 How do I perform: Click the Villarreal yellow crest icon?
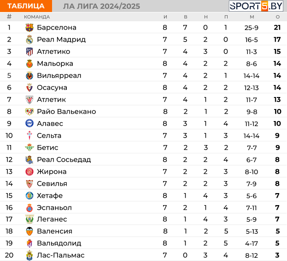pyautogui.click(x=29, y=75)
